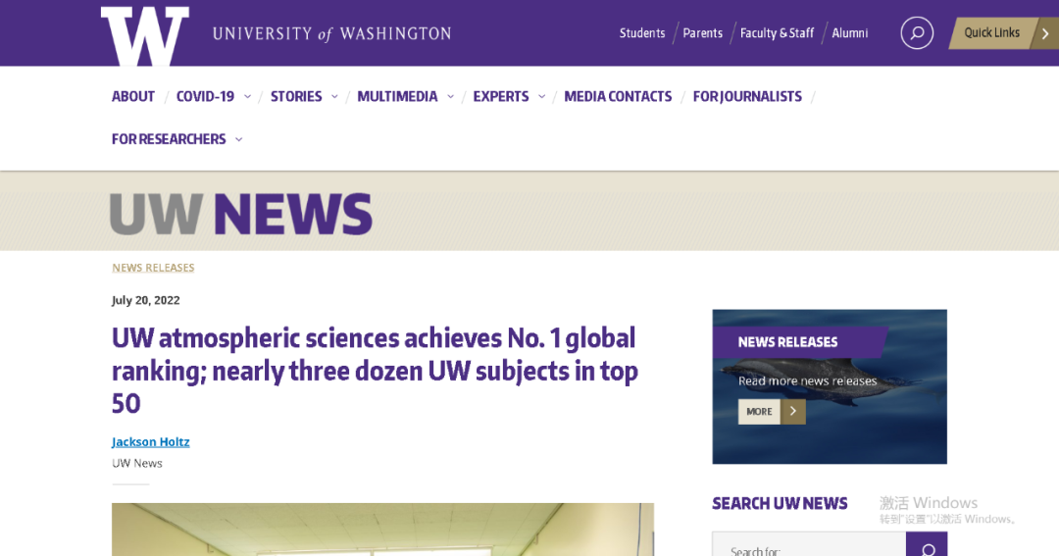Viewport: 1059px width, 556px height.
Task: Click the dolphin news releases image
Action: (x=830, y=386)
